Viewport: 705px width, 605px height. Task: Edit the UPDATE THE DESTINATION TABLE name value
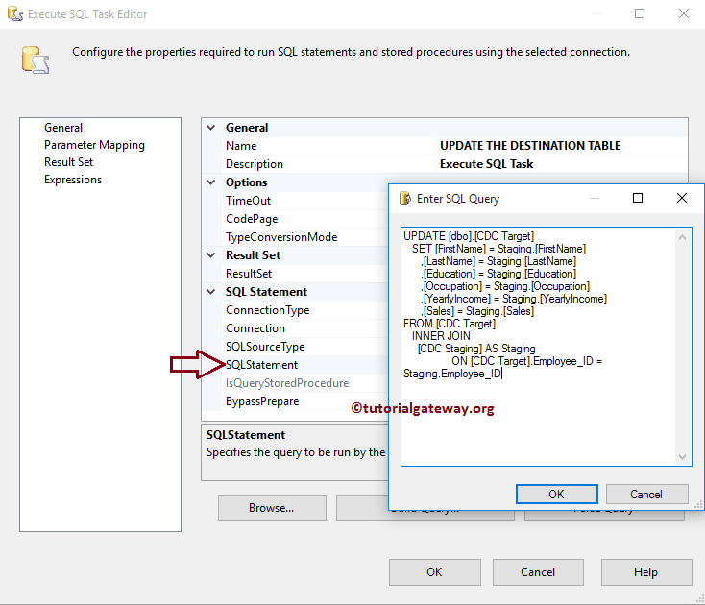530,146
